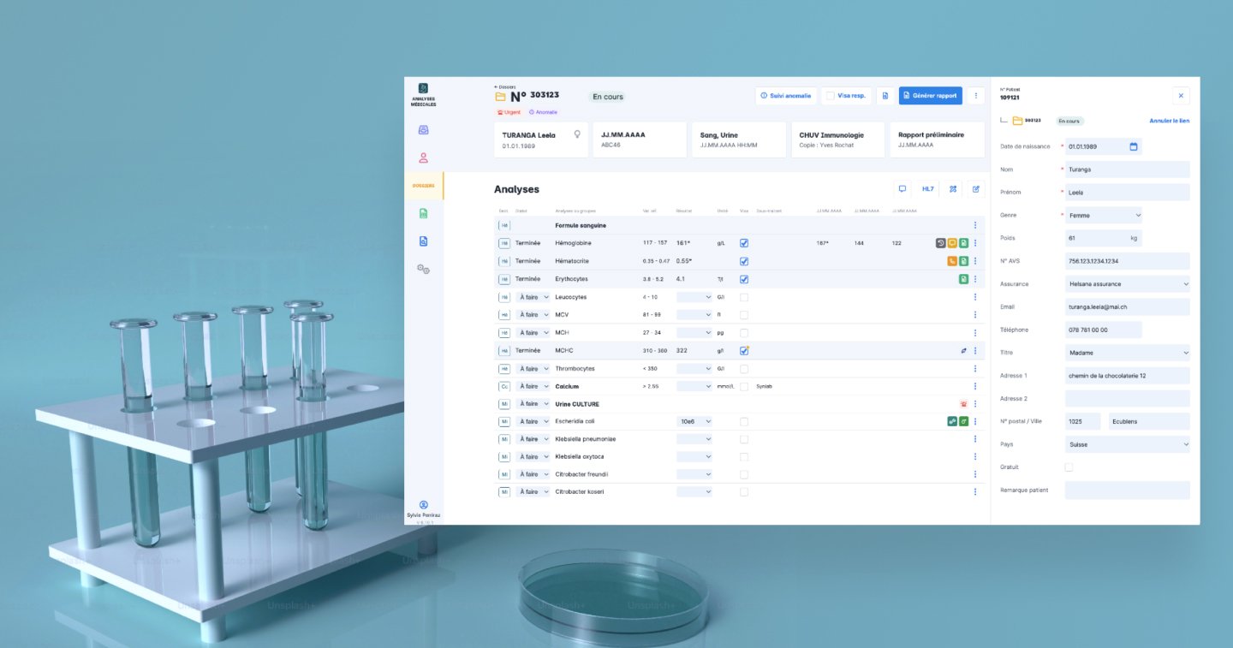The image size is (1233, 648).
Task: Check the Visa checkbox for Leucocytes
Action: tap(744, 297)
